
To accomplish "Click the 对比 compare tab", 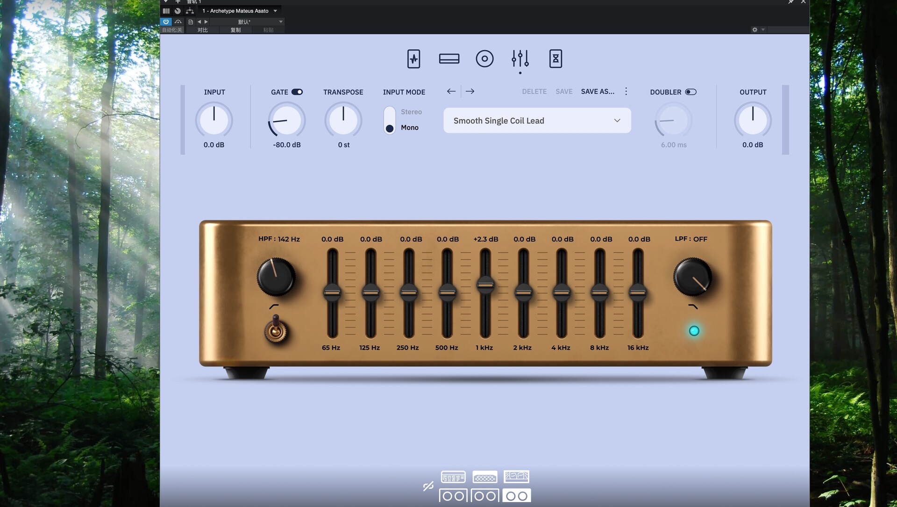I will coord(202,30).
